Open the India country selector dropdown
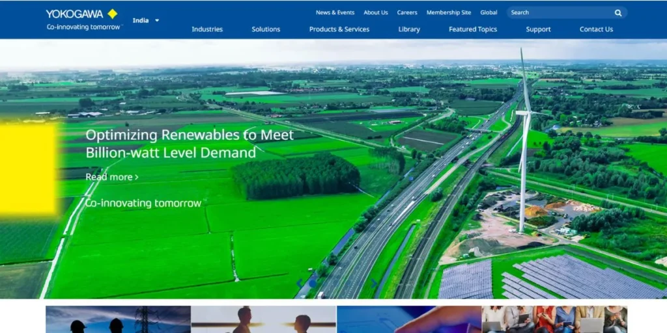The image size is (667, 333). point(145,20)
